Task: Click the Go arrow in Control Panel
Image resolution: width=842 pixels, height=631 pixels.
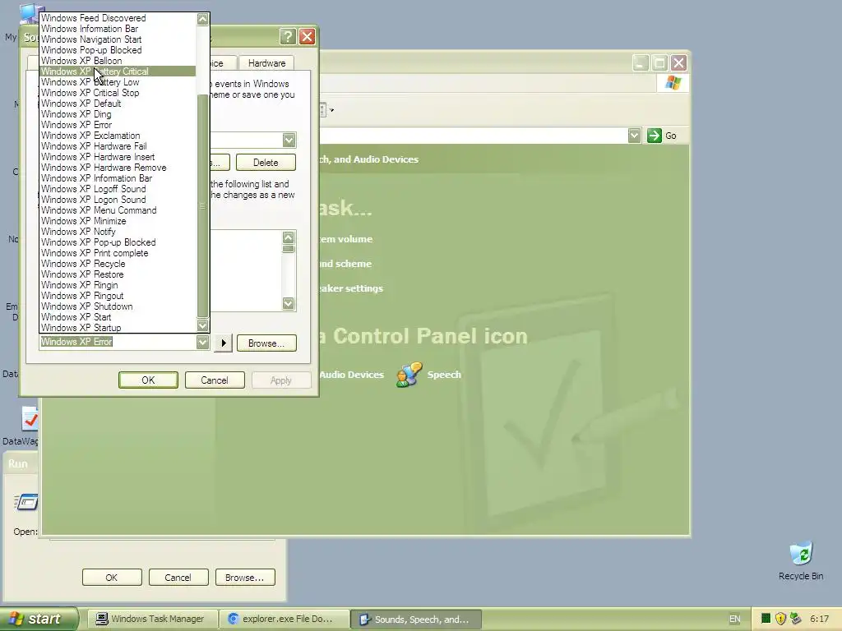Action: tap(654, 136)
